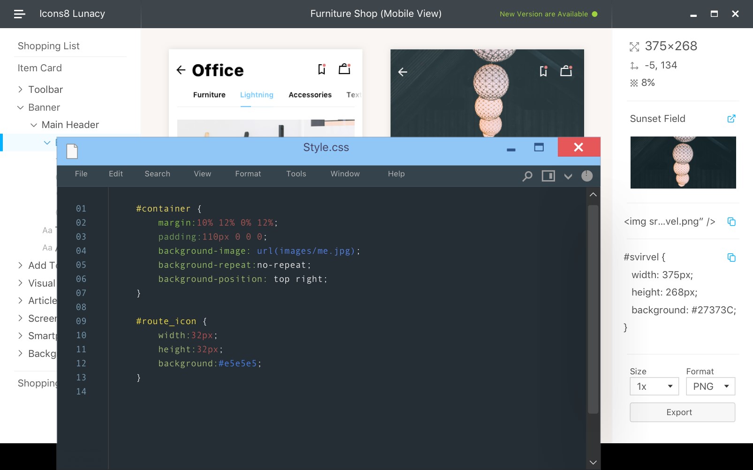Open the Format menu in editor

pyautogui.click(x=248, y=174)
